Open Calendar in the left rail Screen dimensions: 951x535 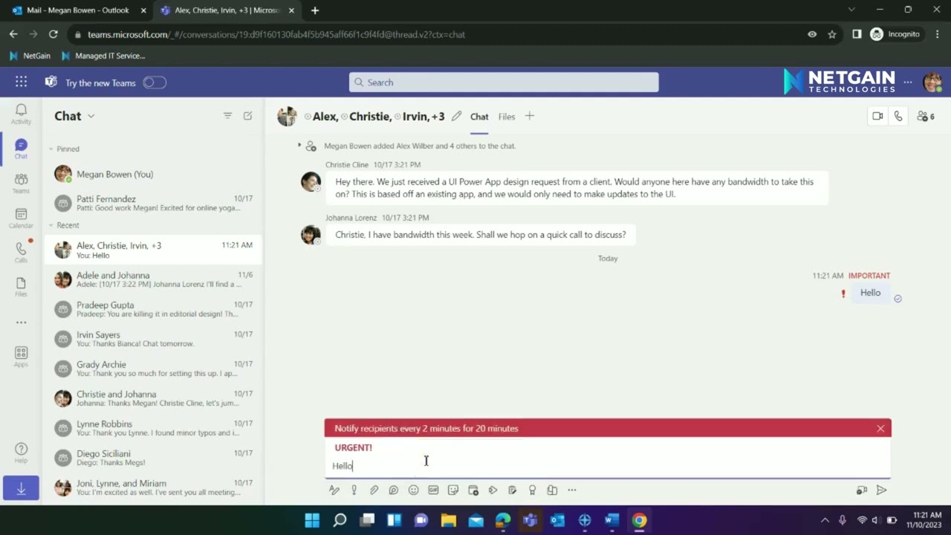[21, 218]
